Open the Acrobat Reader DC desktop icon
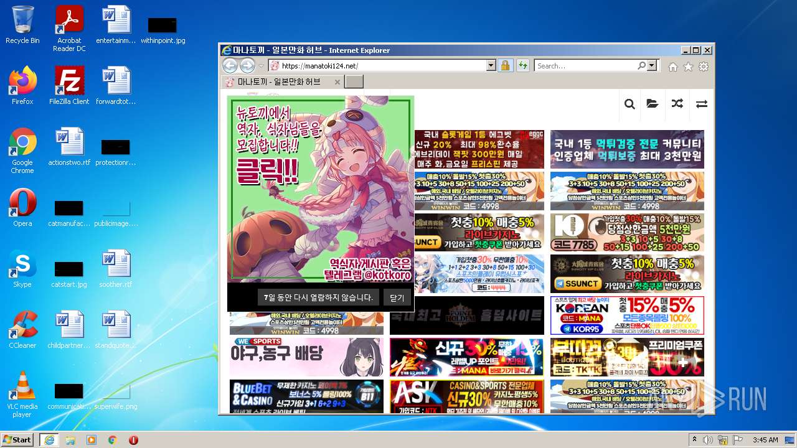Screen dimensions: 797x448 [69, 29]
